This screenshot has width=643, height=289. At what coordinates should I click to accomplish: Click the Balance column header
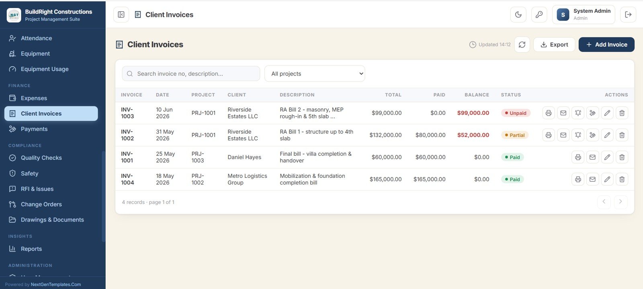click(477, 95)
